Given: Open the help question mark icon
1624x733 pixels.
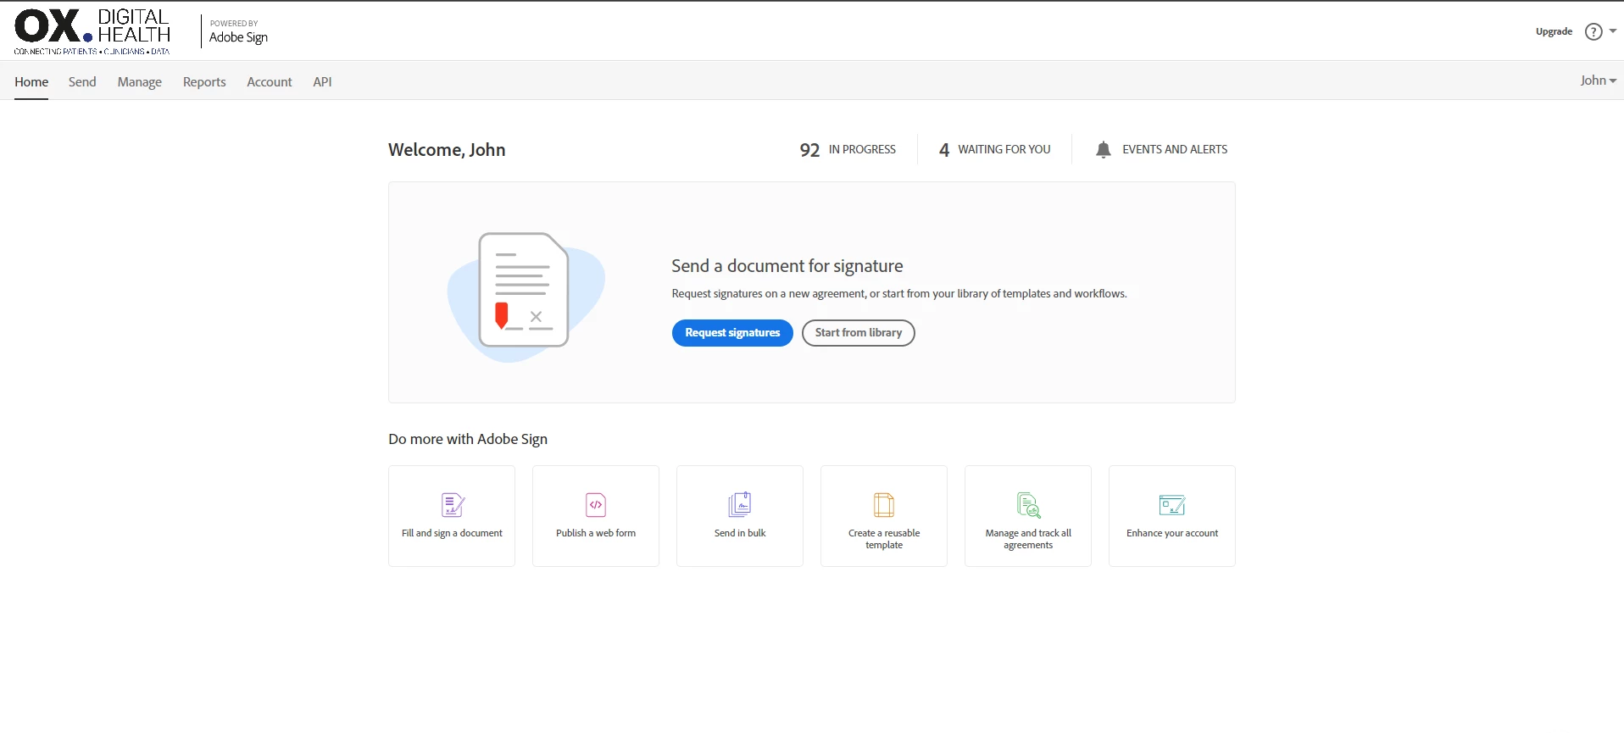Looking at the screenshot, I should coord(1593,31).
